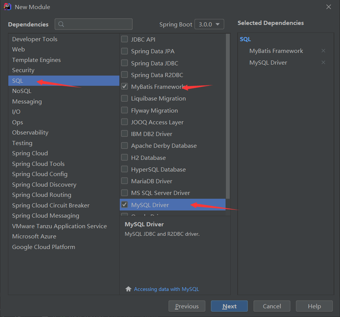The height and width of the screenshot is (317, 340).
Task: Uncheck the MyBatis Framework checkbox
Action: coord(125,87)
